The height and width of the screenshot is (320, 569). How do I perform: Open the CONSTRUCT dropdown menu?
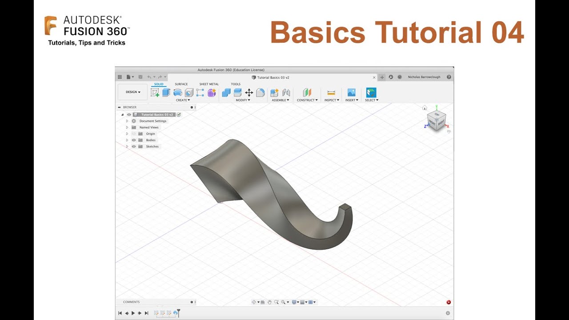click(307, 100)
